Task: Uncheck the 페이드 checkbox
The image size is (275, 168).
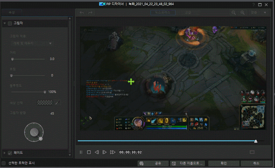Action: tap(10, 153)
